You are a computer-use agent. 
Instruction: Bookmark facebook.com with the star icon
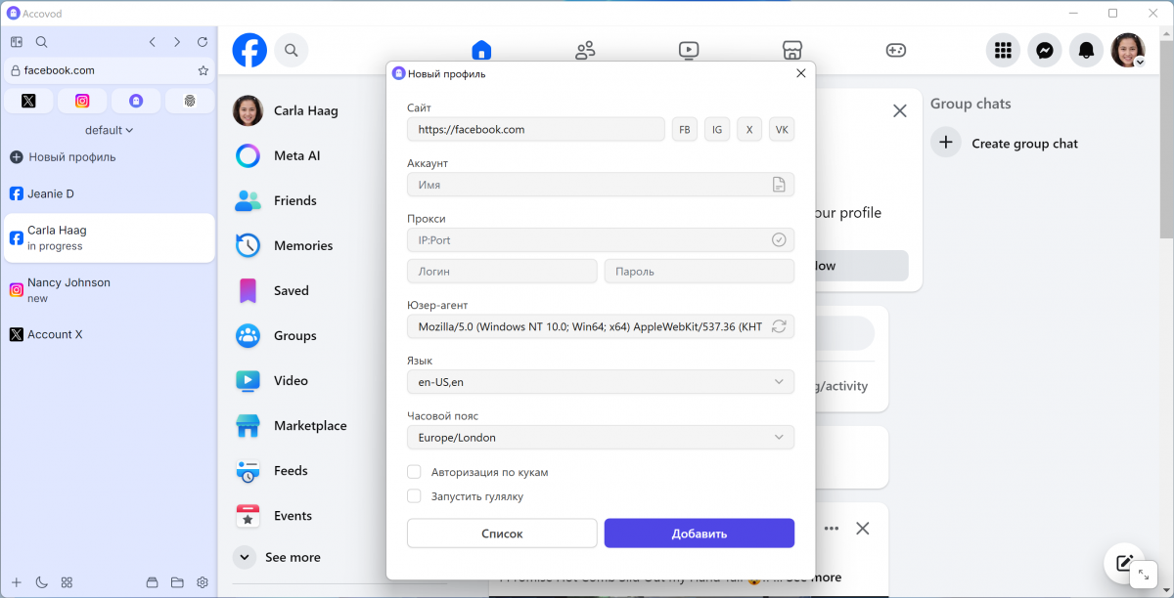pos(203,70)
